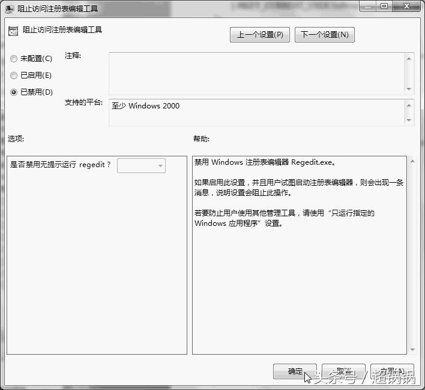This screenshot has height=390, width=425.
Task: Go to 下一个设置(N) next setting
Action: [x=324, y=35]
